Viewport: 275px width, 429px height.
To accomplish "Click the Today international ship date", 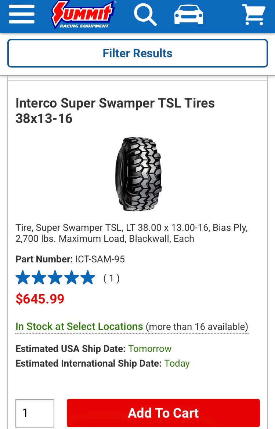I will 177,364.
